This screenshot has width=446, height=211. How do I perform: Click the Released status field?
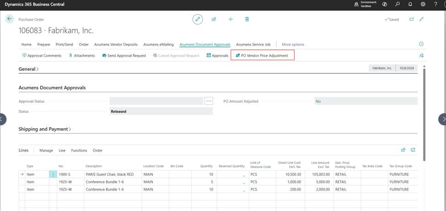(161, 111)
